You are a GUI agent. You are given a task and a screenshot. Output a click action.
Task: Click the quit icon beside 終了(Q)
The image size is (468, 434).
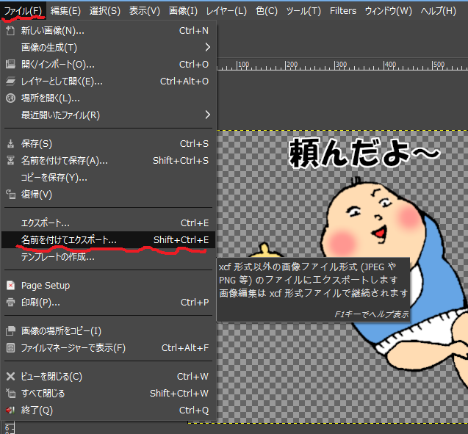click(x=10, y=411)
